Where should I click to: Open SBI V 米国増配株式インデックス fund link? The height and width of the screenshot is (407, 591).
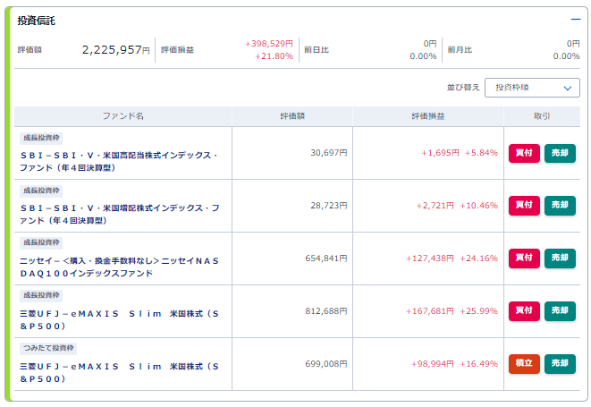coord(120,215)
